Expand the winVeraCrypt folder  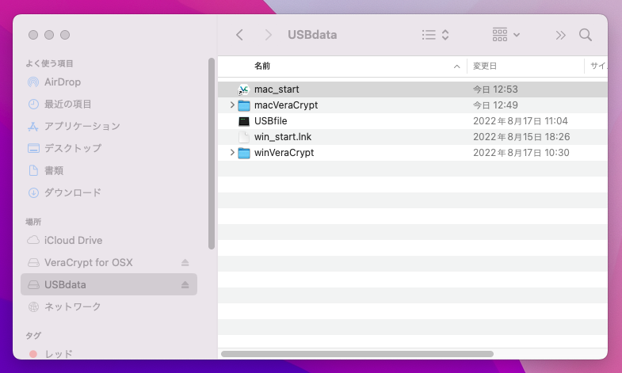tap(232, 153)
